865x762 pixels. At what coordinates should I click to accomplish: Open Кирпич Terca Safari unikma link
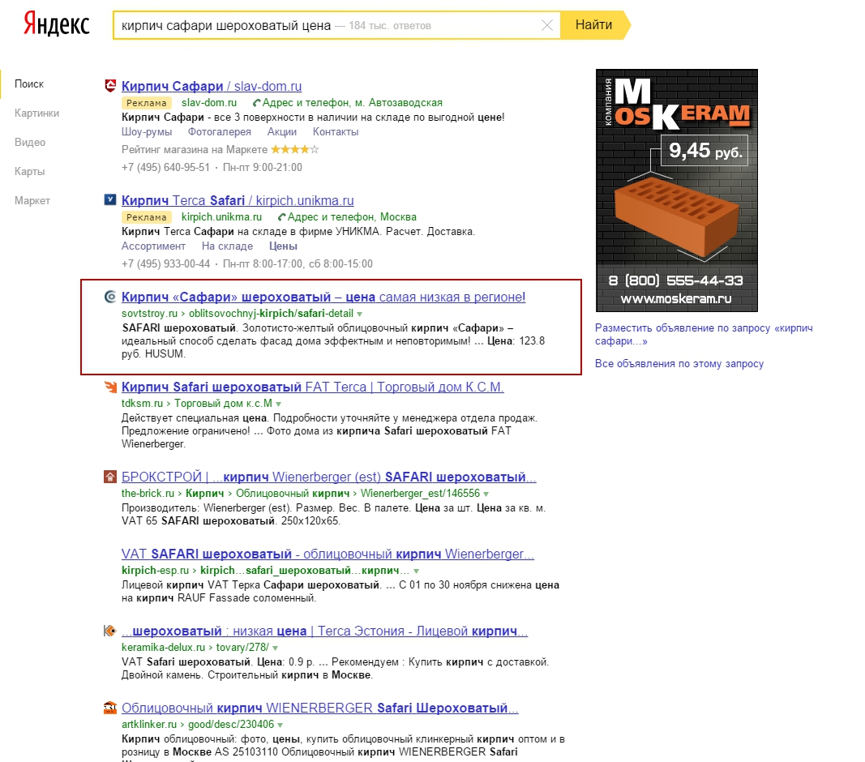[238, 200]
